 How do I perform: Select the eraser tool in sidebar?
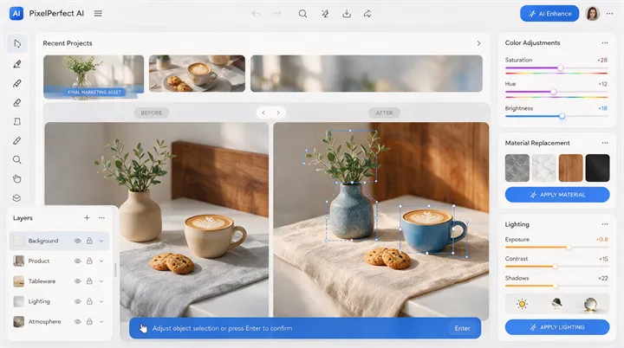coord(17,103)
